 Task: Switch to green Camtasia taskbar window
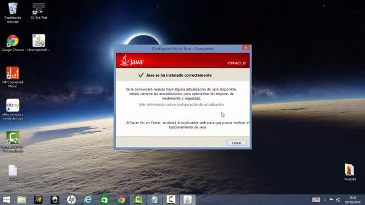138,200
